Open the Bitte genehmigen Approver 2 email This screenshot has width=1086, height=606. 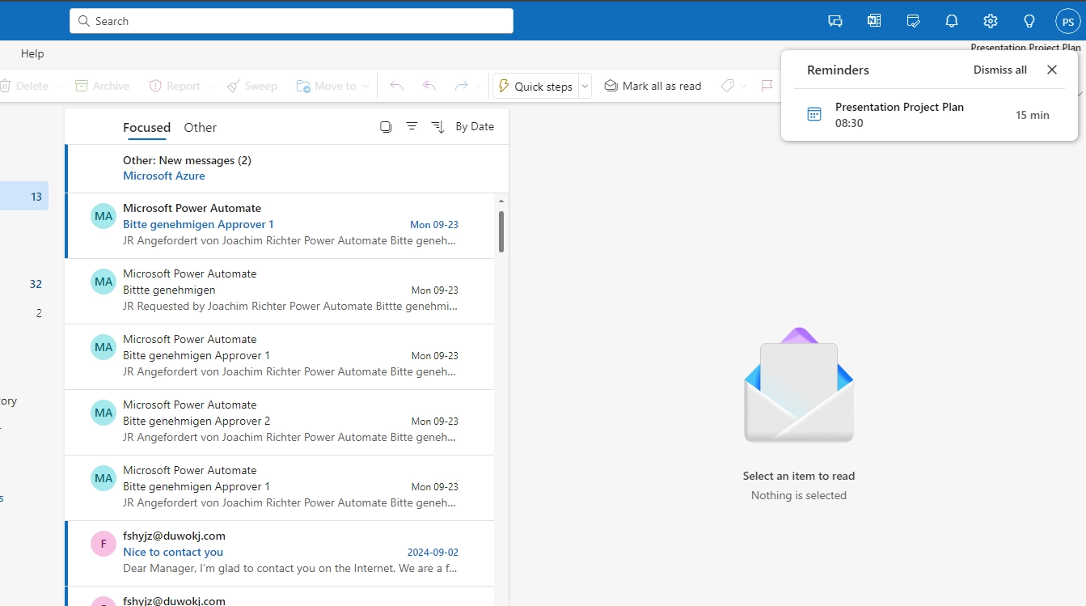click(280, 422)
